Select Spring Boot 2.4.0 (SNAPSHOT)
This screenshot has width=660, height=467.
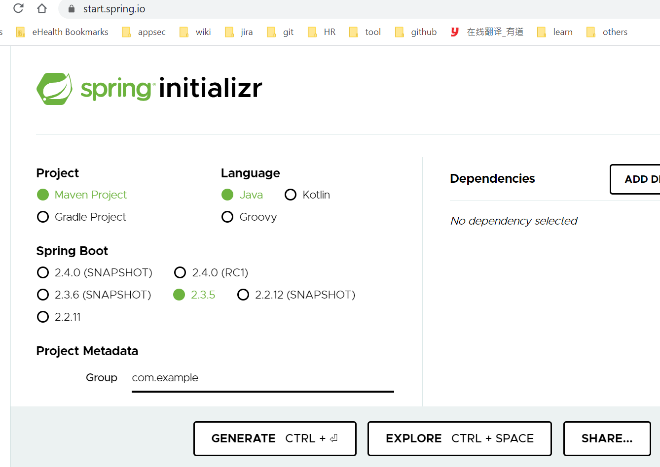pyautogui.click(x=95, y=272)
